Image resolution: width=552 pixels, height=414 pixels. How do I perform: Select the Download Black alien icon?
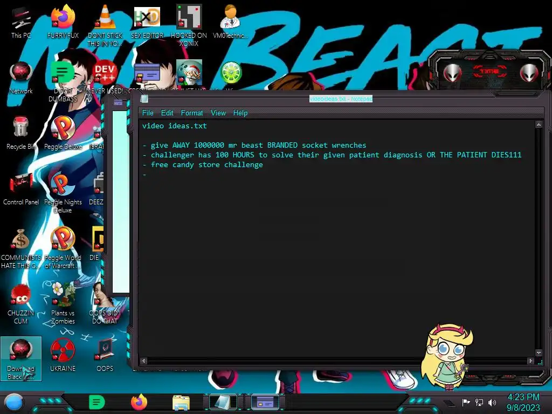(x=21, y=358)
